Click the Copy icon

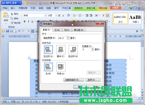point(12,18)
